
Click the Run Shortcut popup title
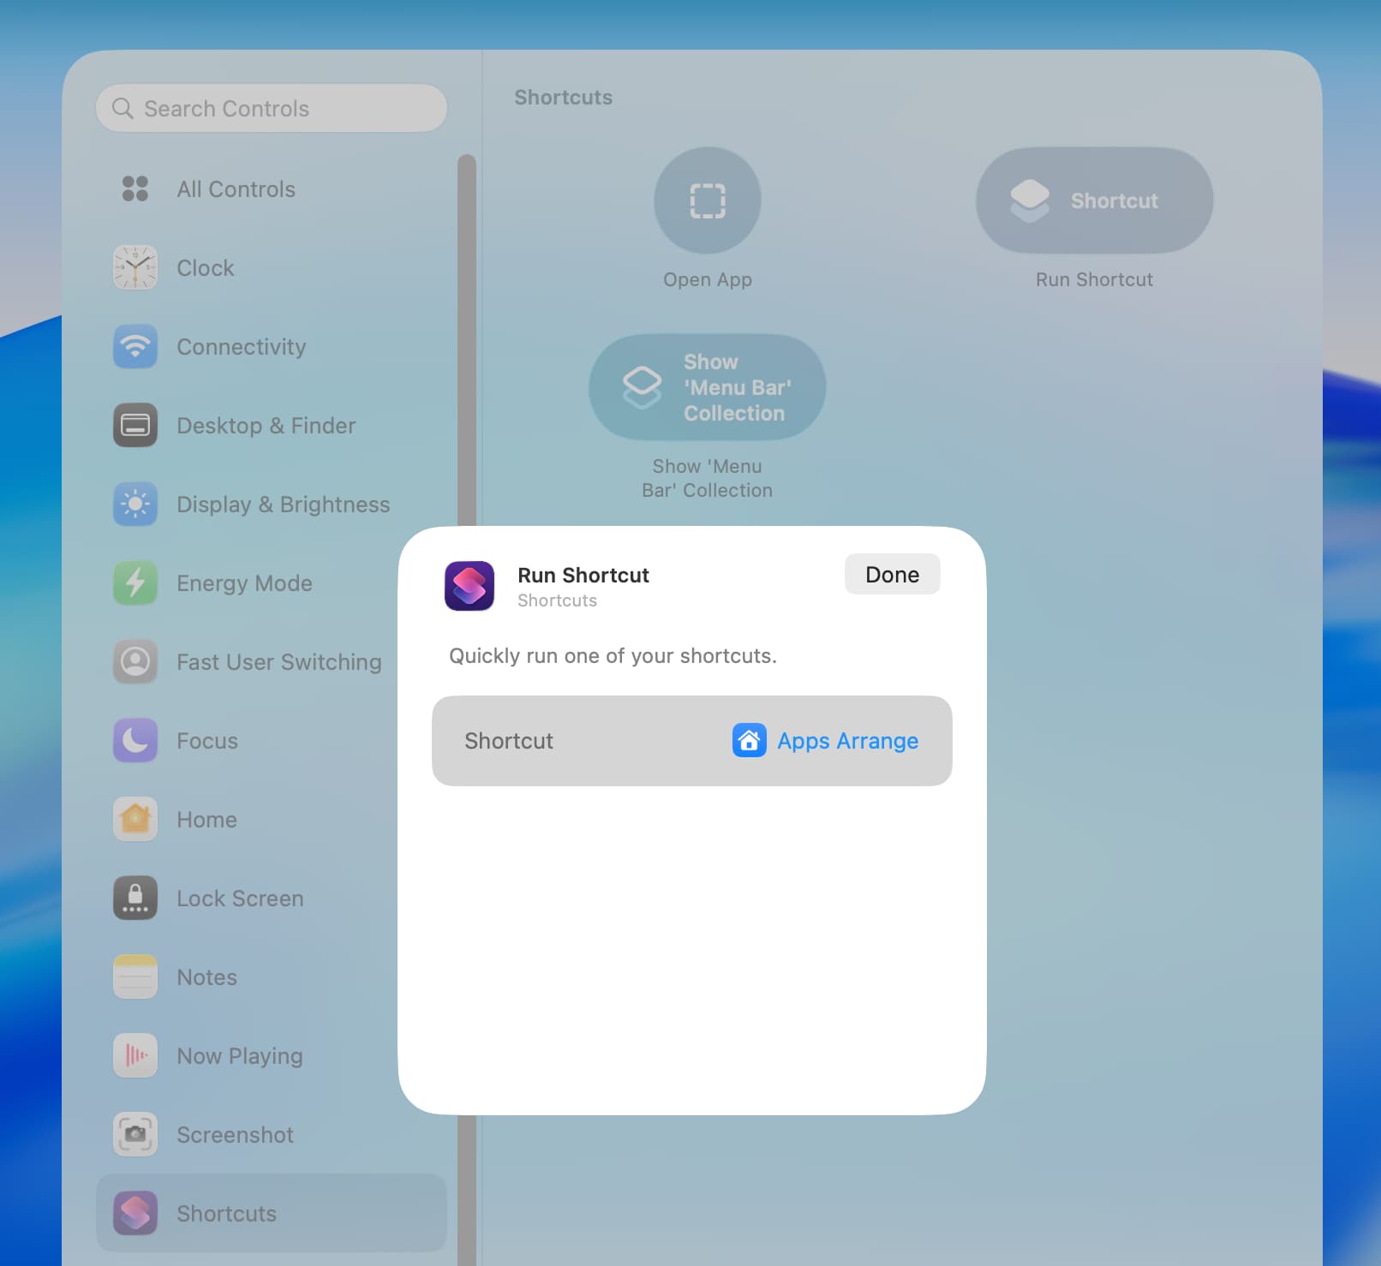click(583, 575)
